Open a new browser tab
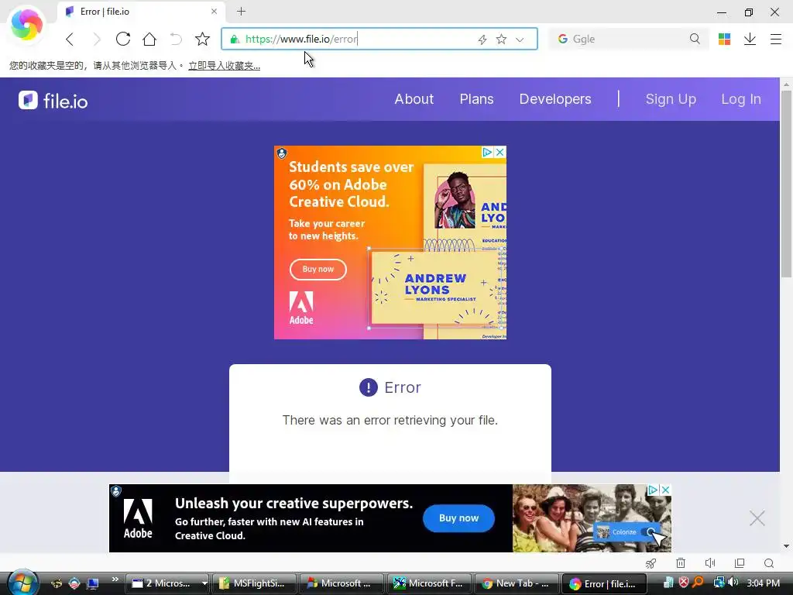Image resolution: width=793 pixels, height=595 pixels. click(x=242, y=11)
